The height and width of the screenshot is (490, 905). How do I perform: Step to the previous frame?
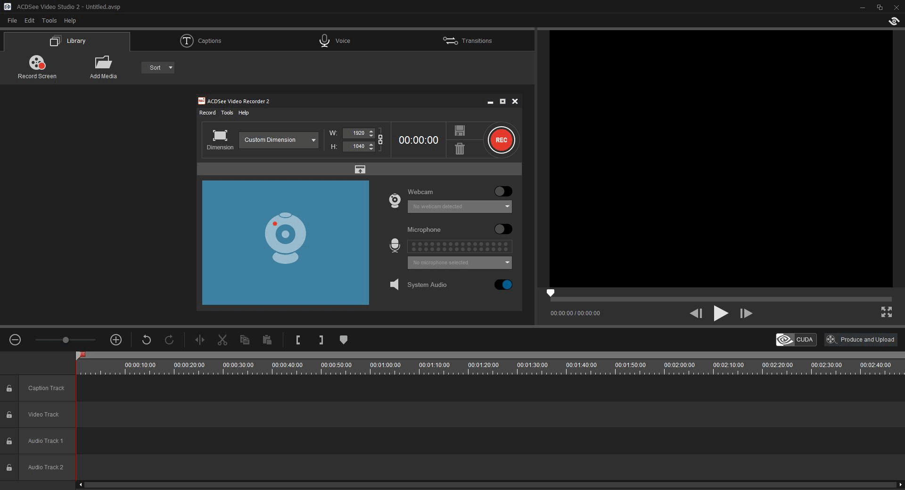pos(696,313)
